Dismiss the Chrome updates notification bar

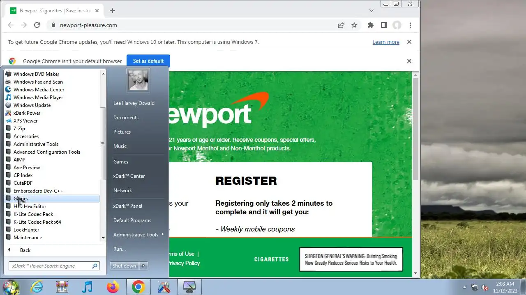[409, 42]
